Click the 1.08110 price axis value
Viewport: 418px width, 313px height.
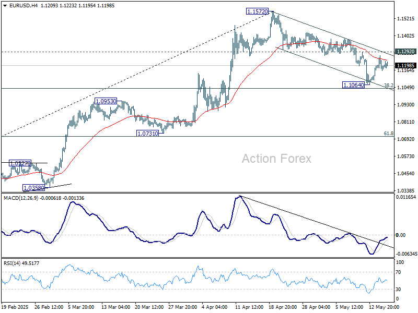point(406,122)
